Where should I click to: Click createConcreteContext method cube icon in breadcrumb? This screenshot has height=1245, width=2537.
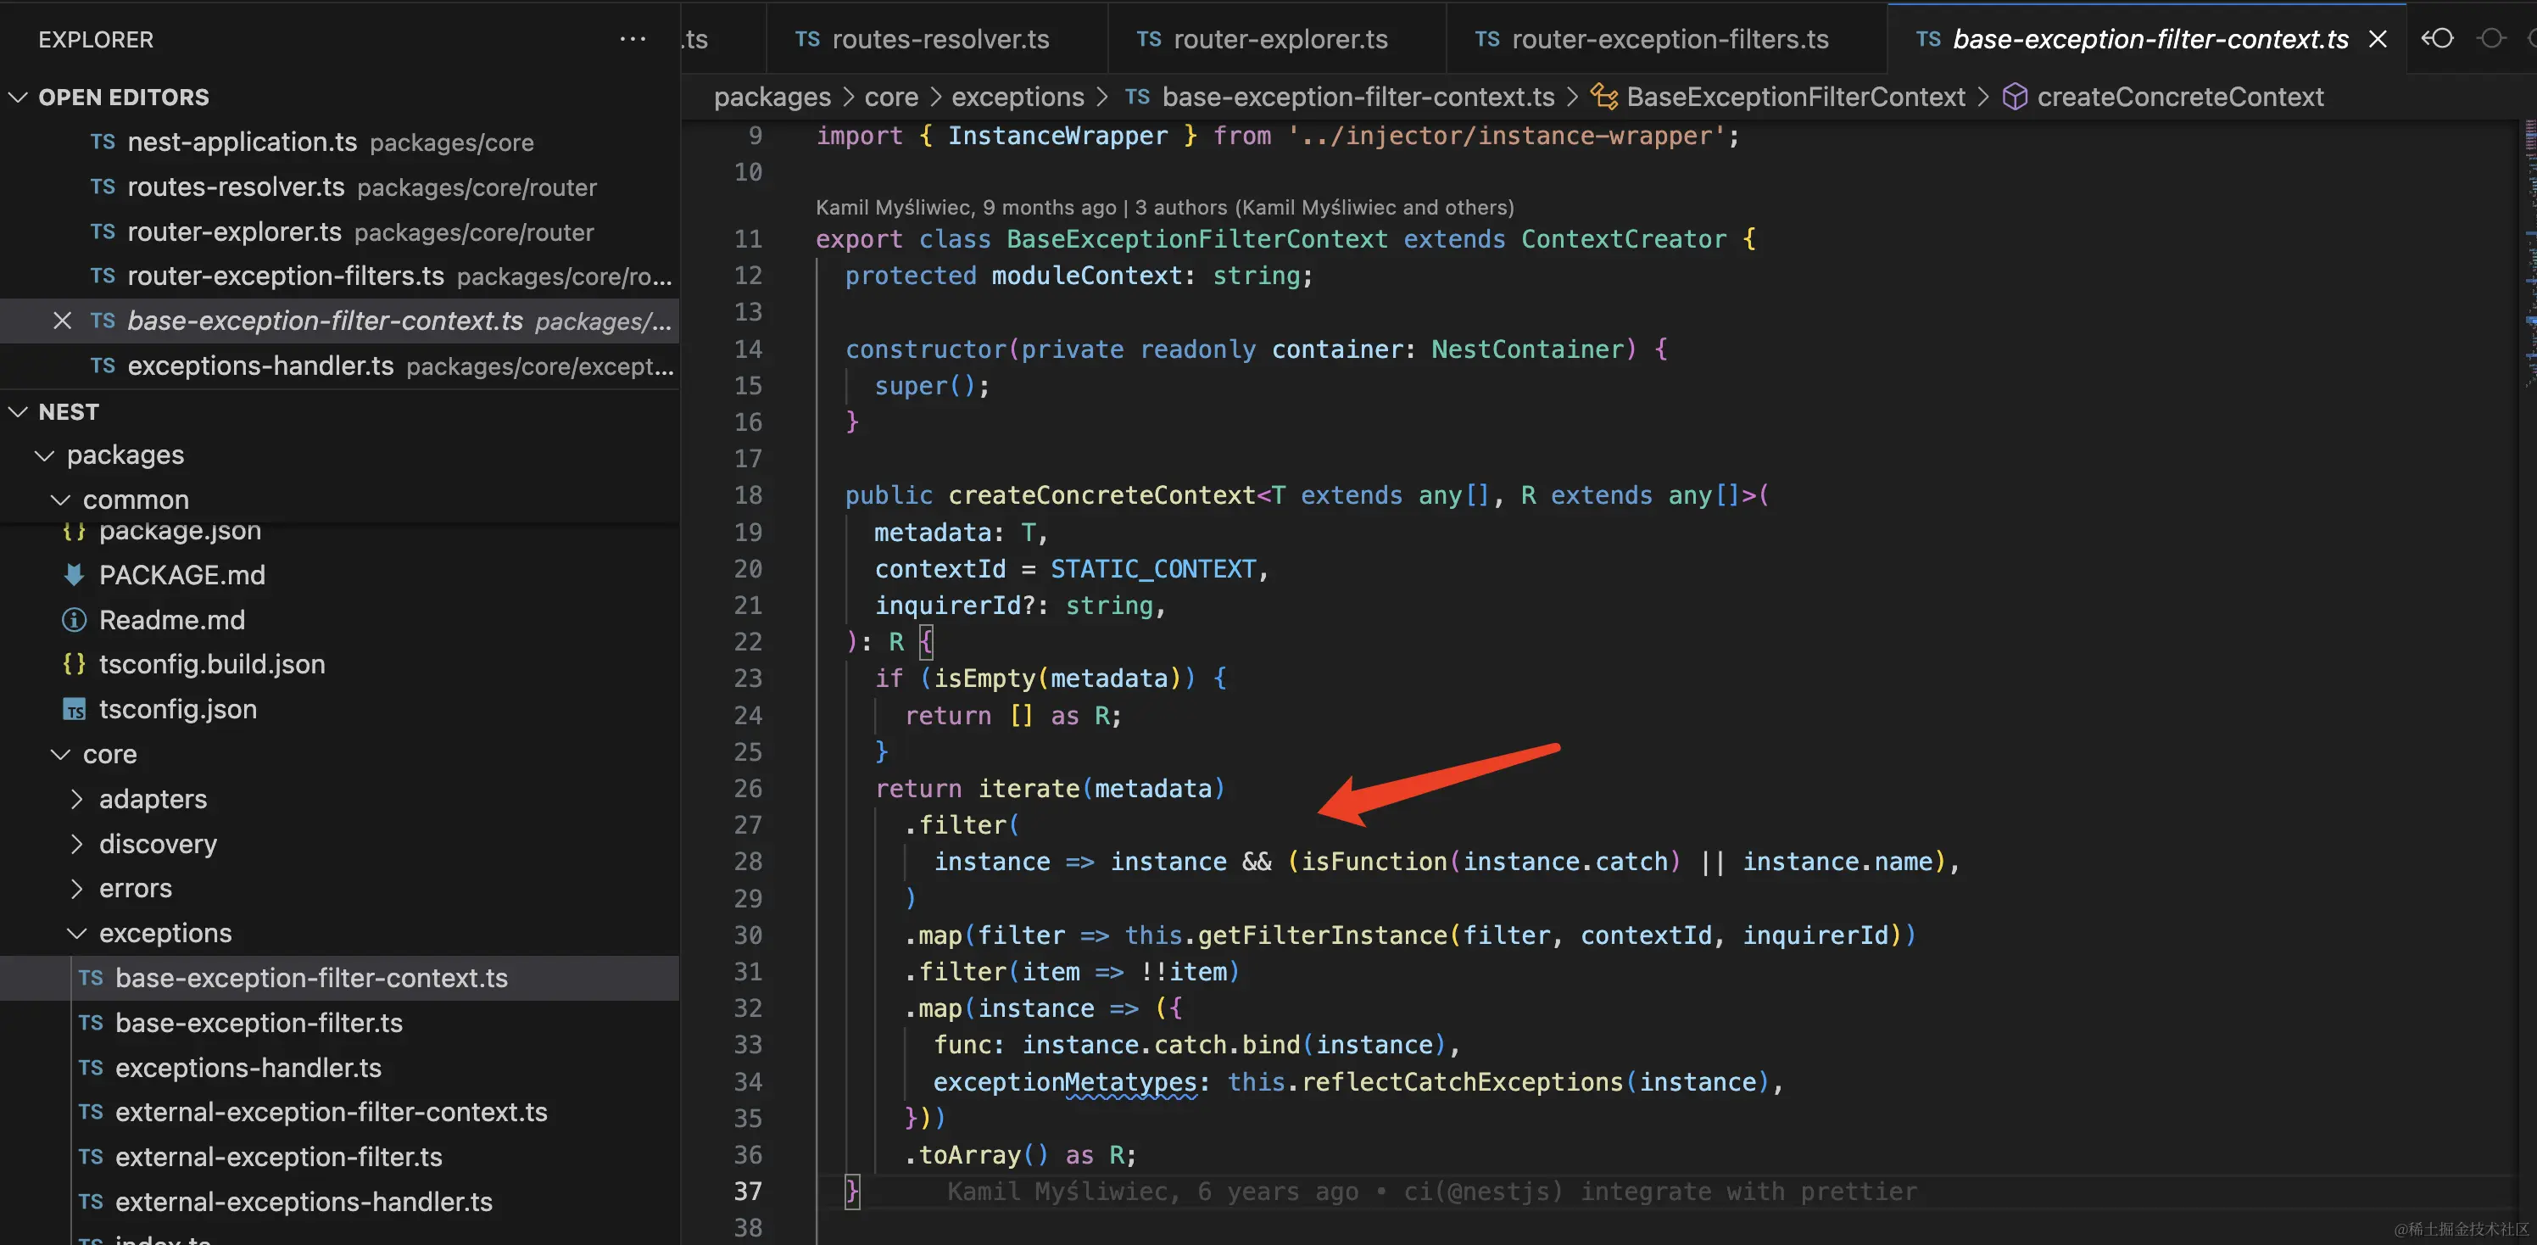point(2015,97)
